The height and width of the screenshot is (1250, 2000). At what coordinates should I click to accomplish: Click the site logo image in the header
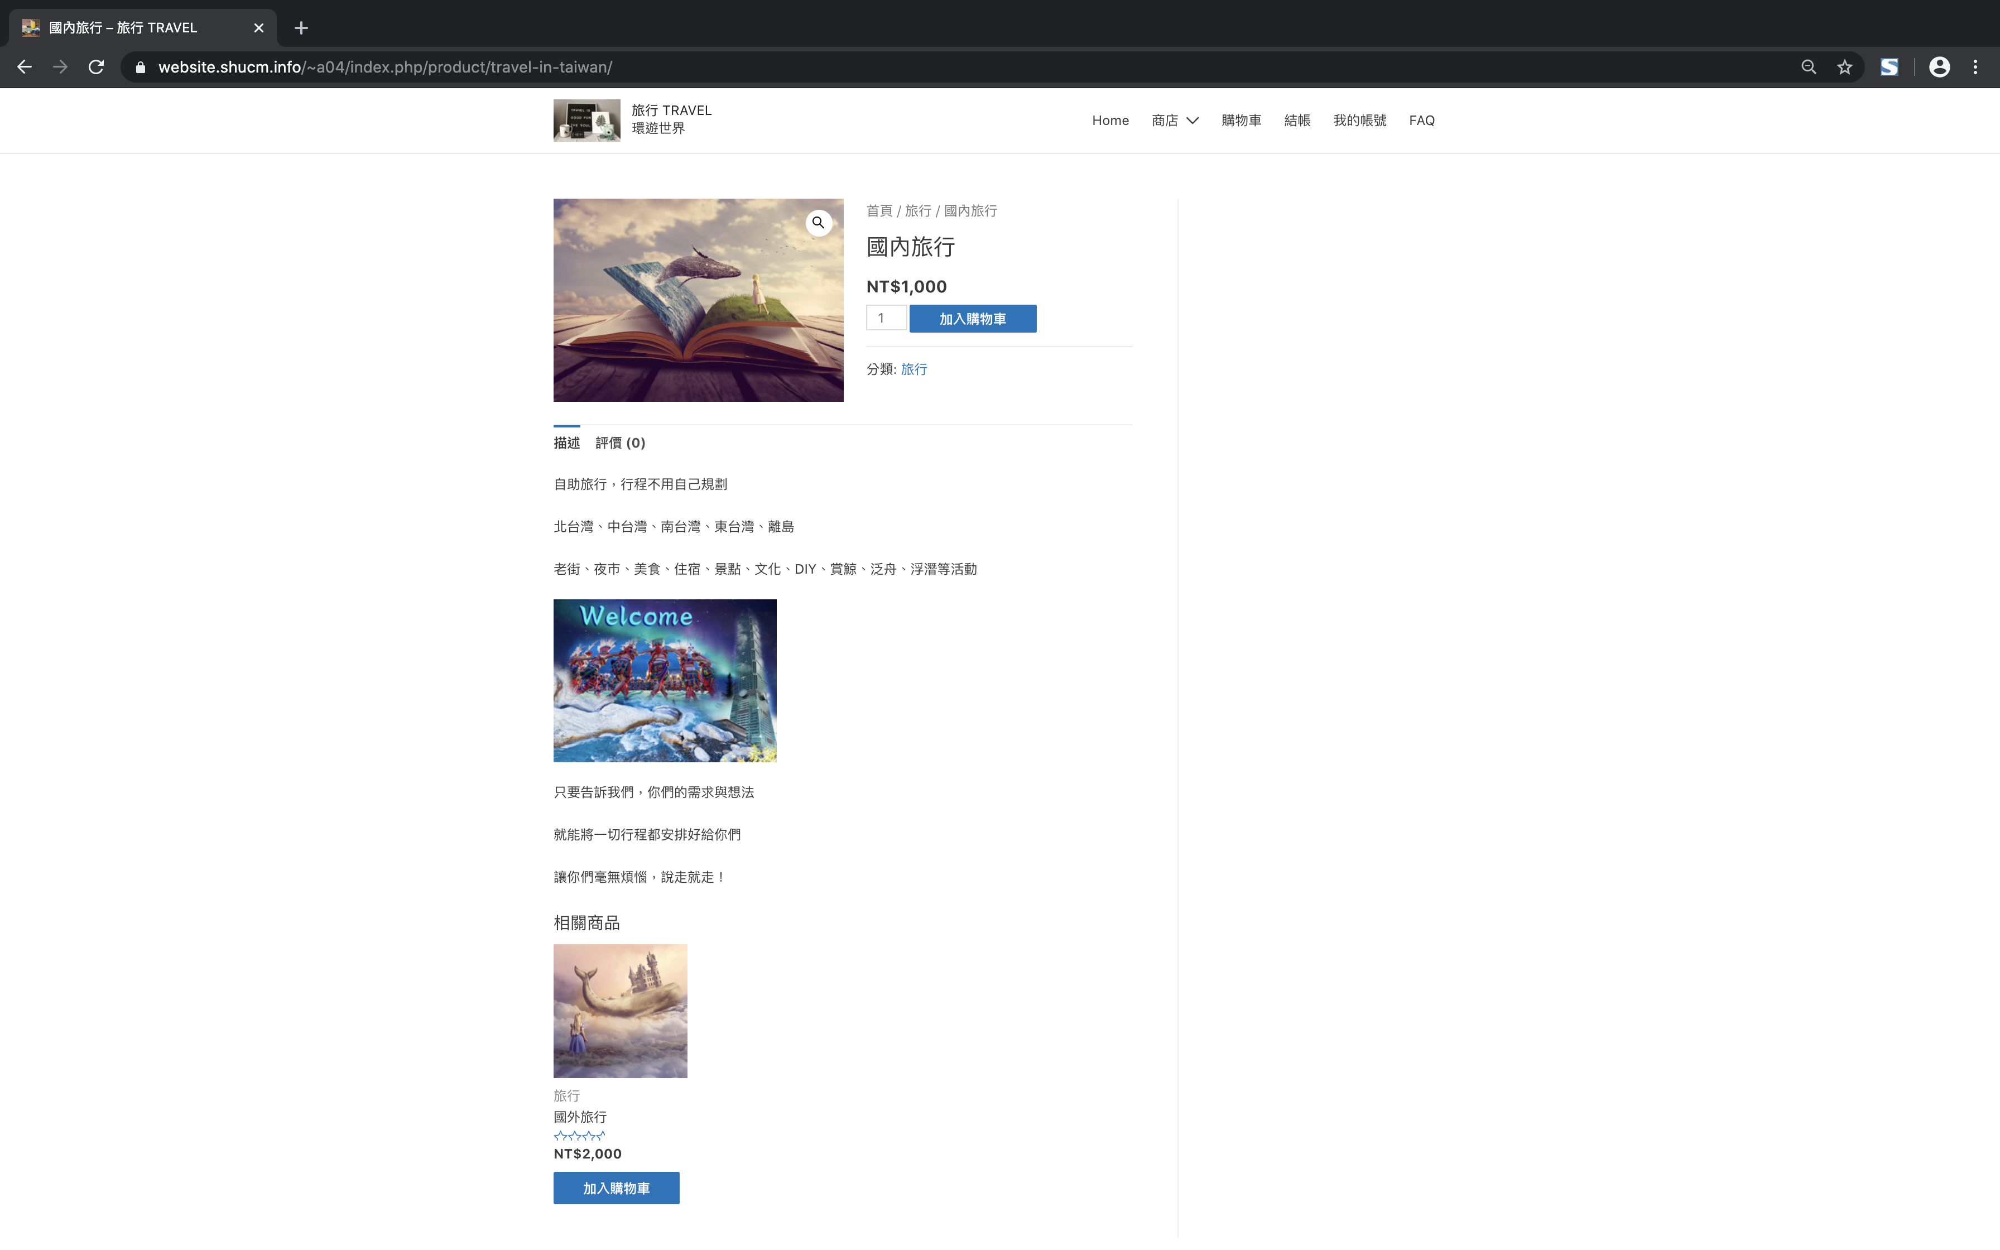point(586,120)
